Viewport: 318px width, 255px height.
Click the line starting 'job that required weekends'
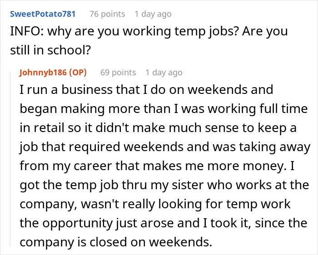tap(165, 147)
